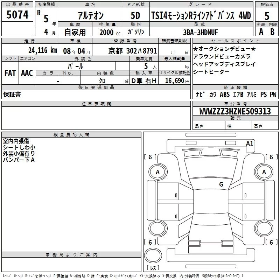Select the car name アルテオン
This screenshot has width=280, height=280.
pos(91,16)
